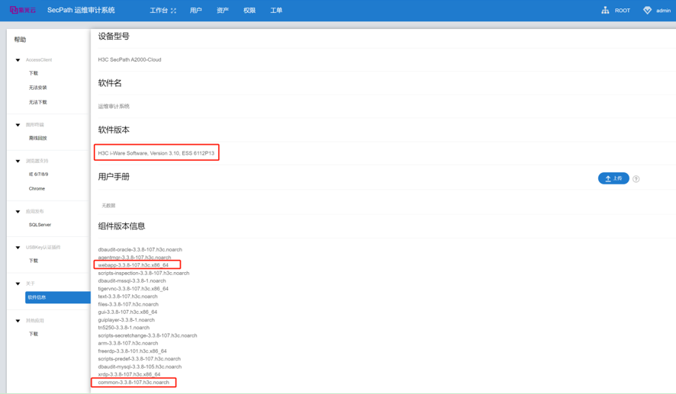Click tn5250-3.3.8-1.noarch entry
The height and width of the screenshot is (394, 676).
(124, 328)
